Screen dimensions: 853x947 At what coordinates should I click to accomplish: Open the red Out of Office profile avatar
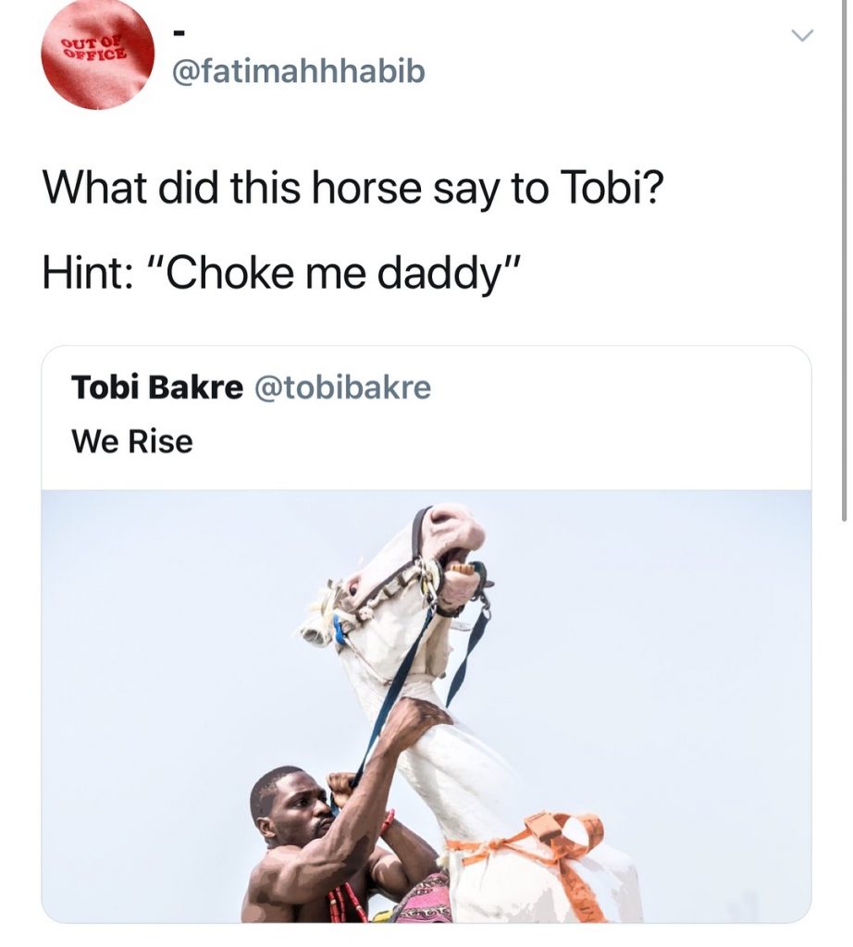tap(97, 55)
